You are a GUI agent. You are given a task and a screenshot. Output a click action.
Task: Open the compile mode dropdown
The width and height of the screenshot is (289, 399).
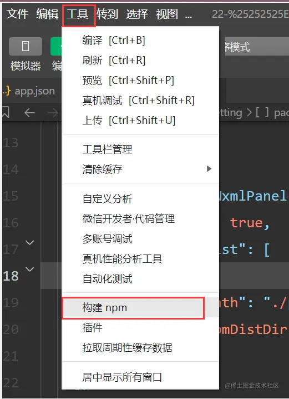tap(256, 47)
